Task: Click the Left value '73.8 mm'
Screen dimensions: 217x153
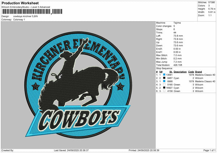Action: (178, 36)
